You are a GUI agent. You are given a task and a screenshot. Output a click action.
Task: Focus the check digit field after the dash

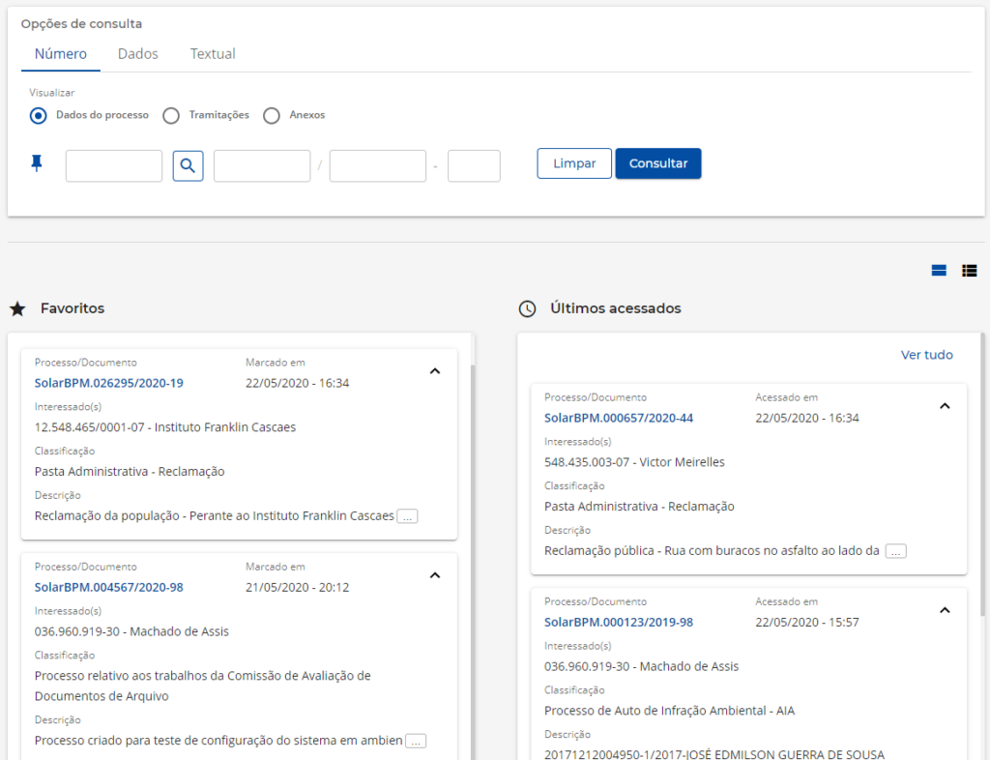click(474, 166)
